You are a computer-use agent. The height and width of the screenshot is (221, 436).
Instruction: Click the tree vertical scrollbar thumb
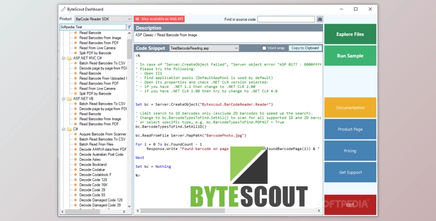pyautogui.click(x=130, y=49)
